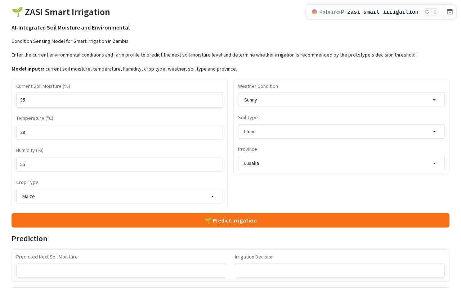Open the zasi-smart-irrigartion space link

coord(383,12)
